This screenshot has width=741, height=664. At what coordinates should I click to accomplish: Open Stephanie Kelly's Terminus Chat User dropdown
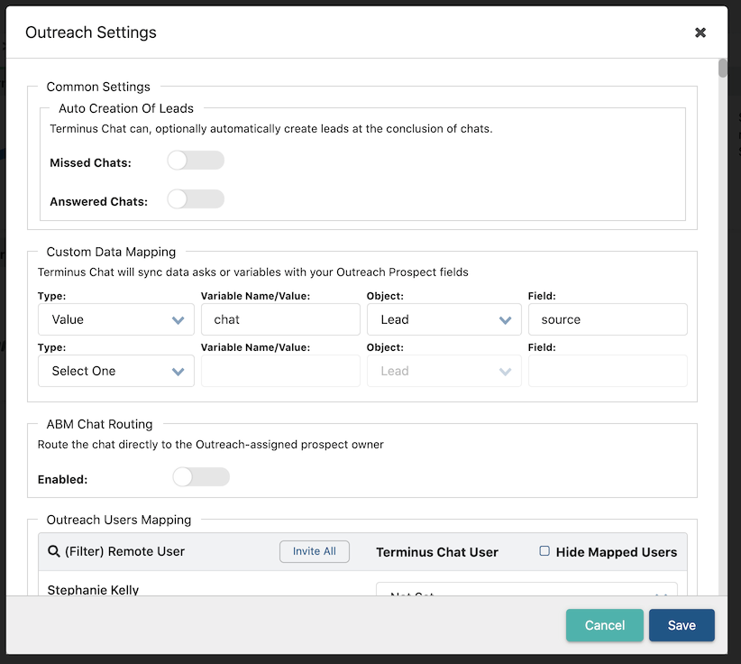[x=526, y=589]
